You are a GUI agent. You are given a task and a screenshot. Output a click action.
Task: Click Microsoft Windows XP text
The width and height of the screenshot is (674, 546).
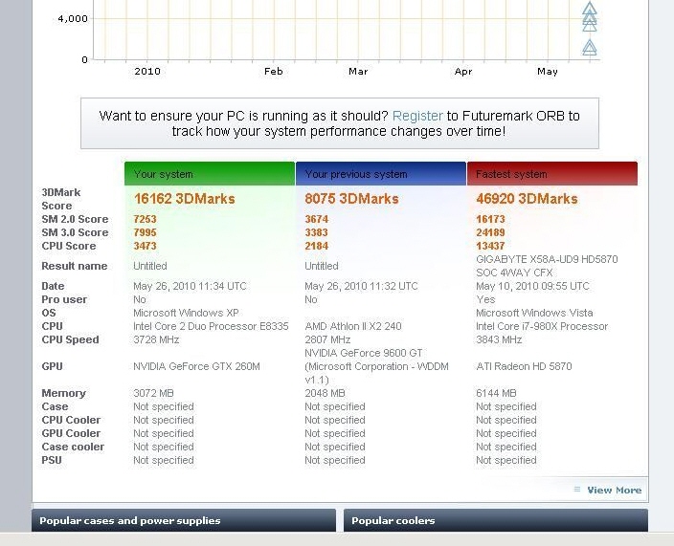pos(186,313)
